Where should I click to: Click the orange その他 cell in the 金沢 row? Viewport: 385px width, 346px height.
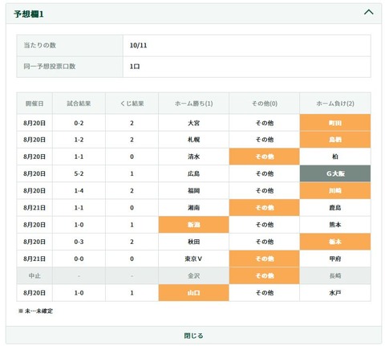coord(264,275)
